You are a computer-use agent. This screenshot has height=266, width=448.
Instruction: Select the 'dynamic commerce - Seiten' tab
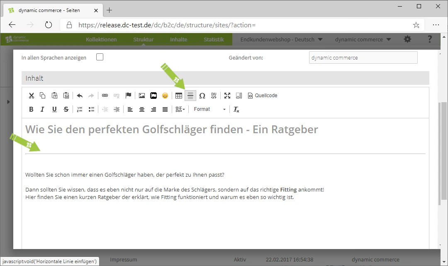53,10
